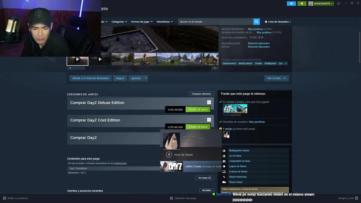Viewport: 361px width, 203px height.
Task: Click the plus button to add tag
Action: (286, 63)
